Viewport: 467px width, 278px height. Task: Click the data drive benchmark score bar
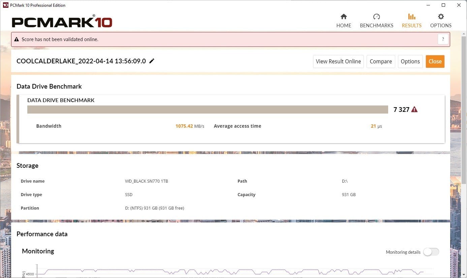[208, 110]
